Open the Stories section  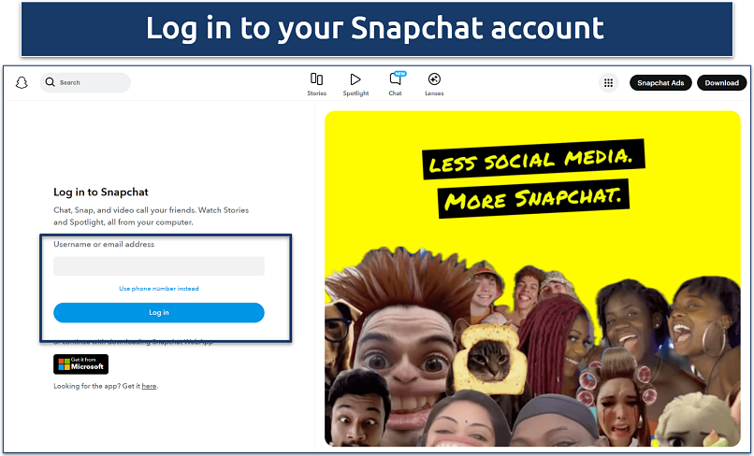pos(317,80)
